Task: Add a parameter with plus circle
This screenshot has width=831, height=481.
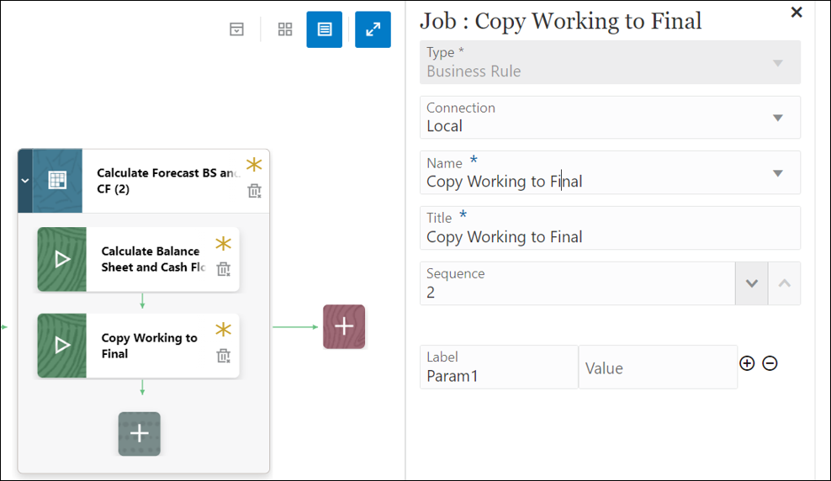Action: pos(747,363)
